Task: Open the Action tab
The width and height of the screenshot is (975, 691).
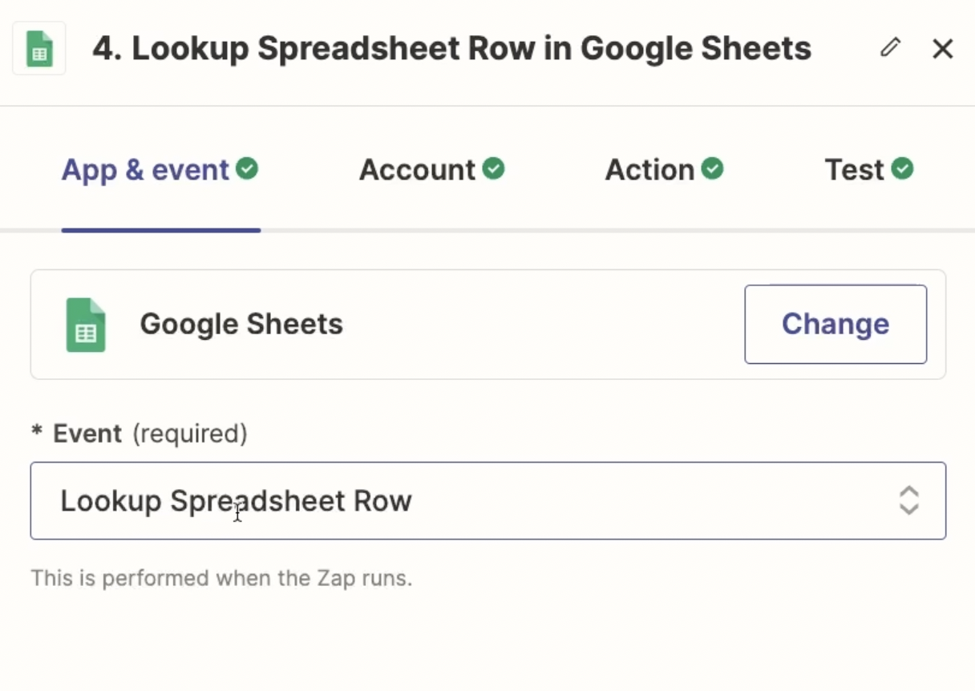Action: pos(664,170)
